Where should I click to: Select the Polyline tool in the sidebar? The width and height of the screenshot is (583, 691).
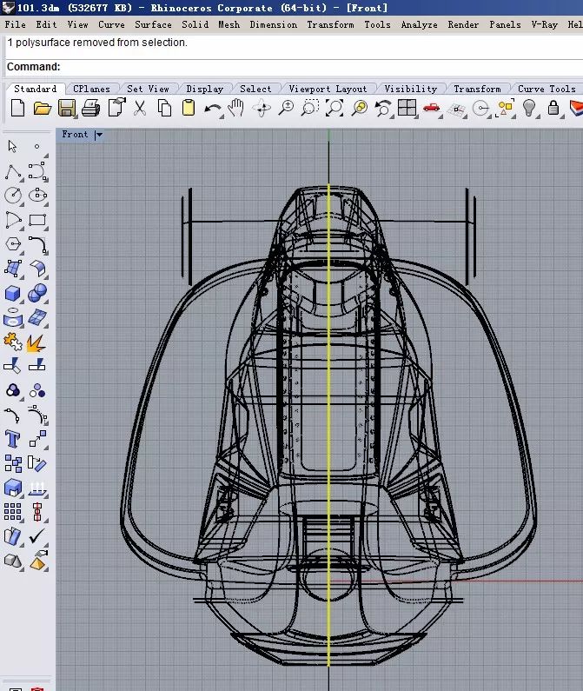click(x=13, y=172)
